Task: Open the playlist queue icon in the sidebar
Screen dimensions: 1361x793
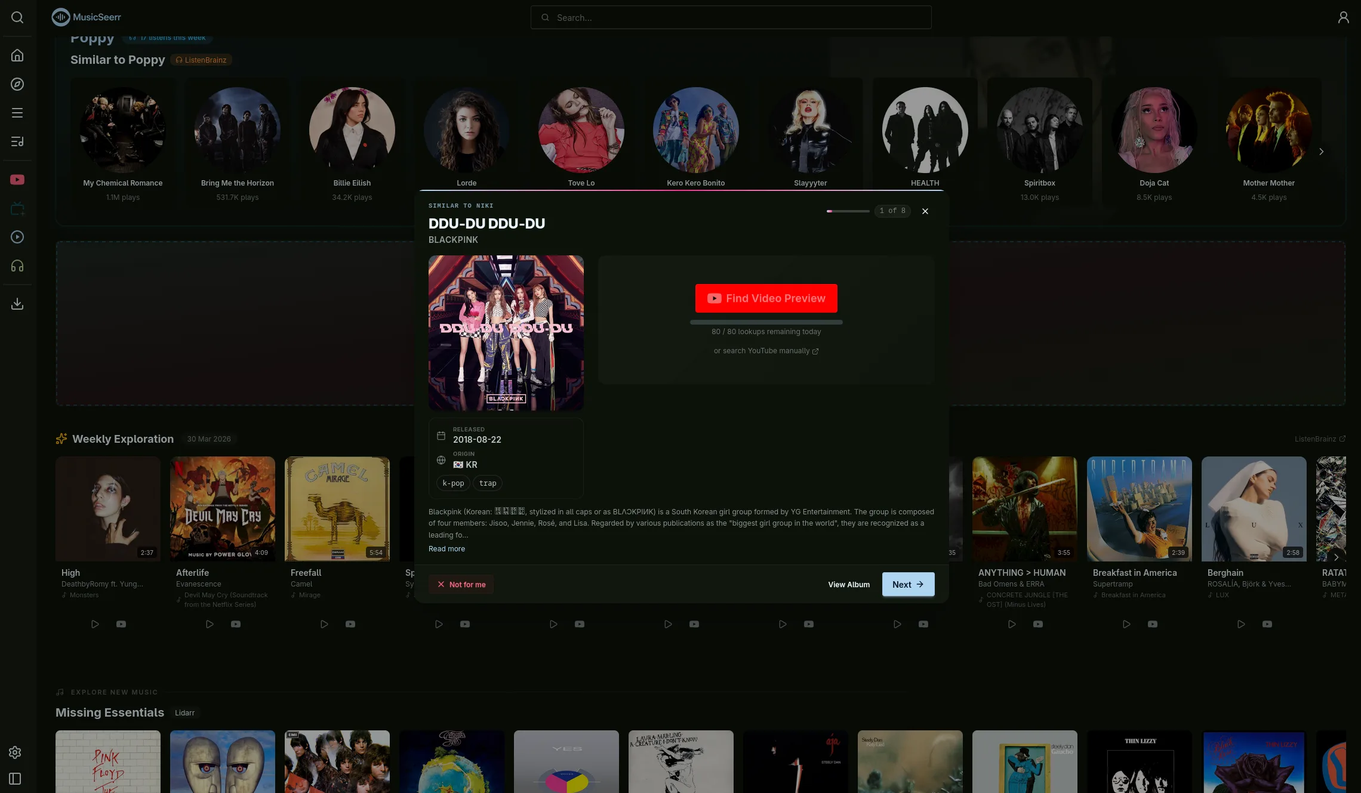Action: [x=17, y=141]
